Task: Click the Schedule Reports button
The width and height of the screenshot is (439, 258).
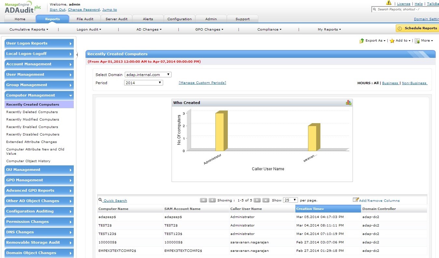Action: 418,28
